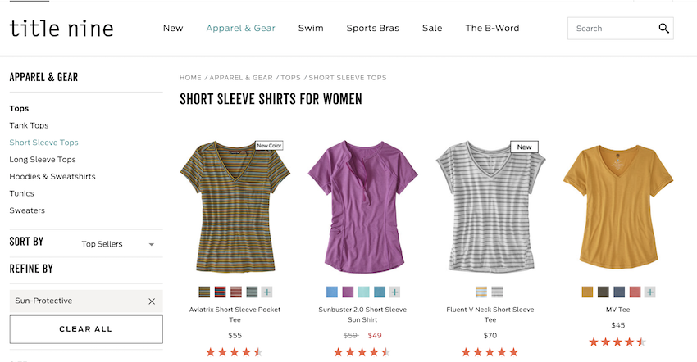This screenshot has height=362, width=697.
Task: Click HOME in the breadcrumb
Action: point(190,78)
